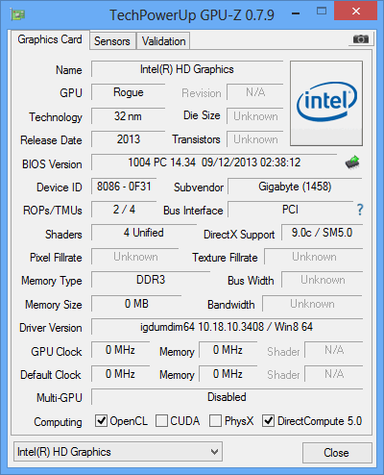Toggle the DirectCompute 5.0 checkbox

click(x=268, y=421)
